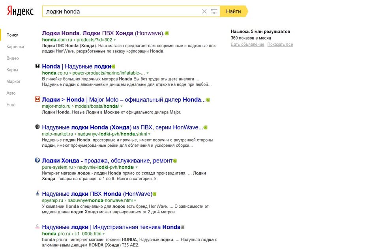Click green badge after 'Honda | Надувные лодки' title
Image resolution: width=369 pixels, height=252 pixels.
point(114,67)
